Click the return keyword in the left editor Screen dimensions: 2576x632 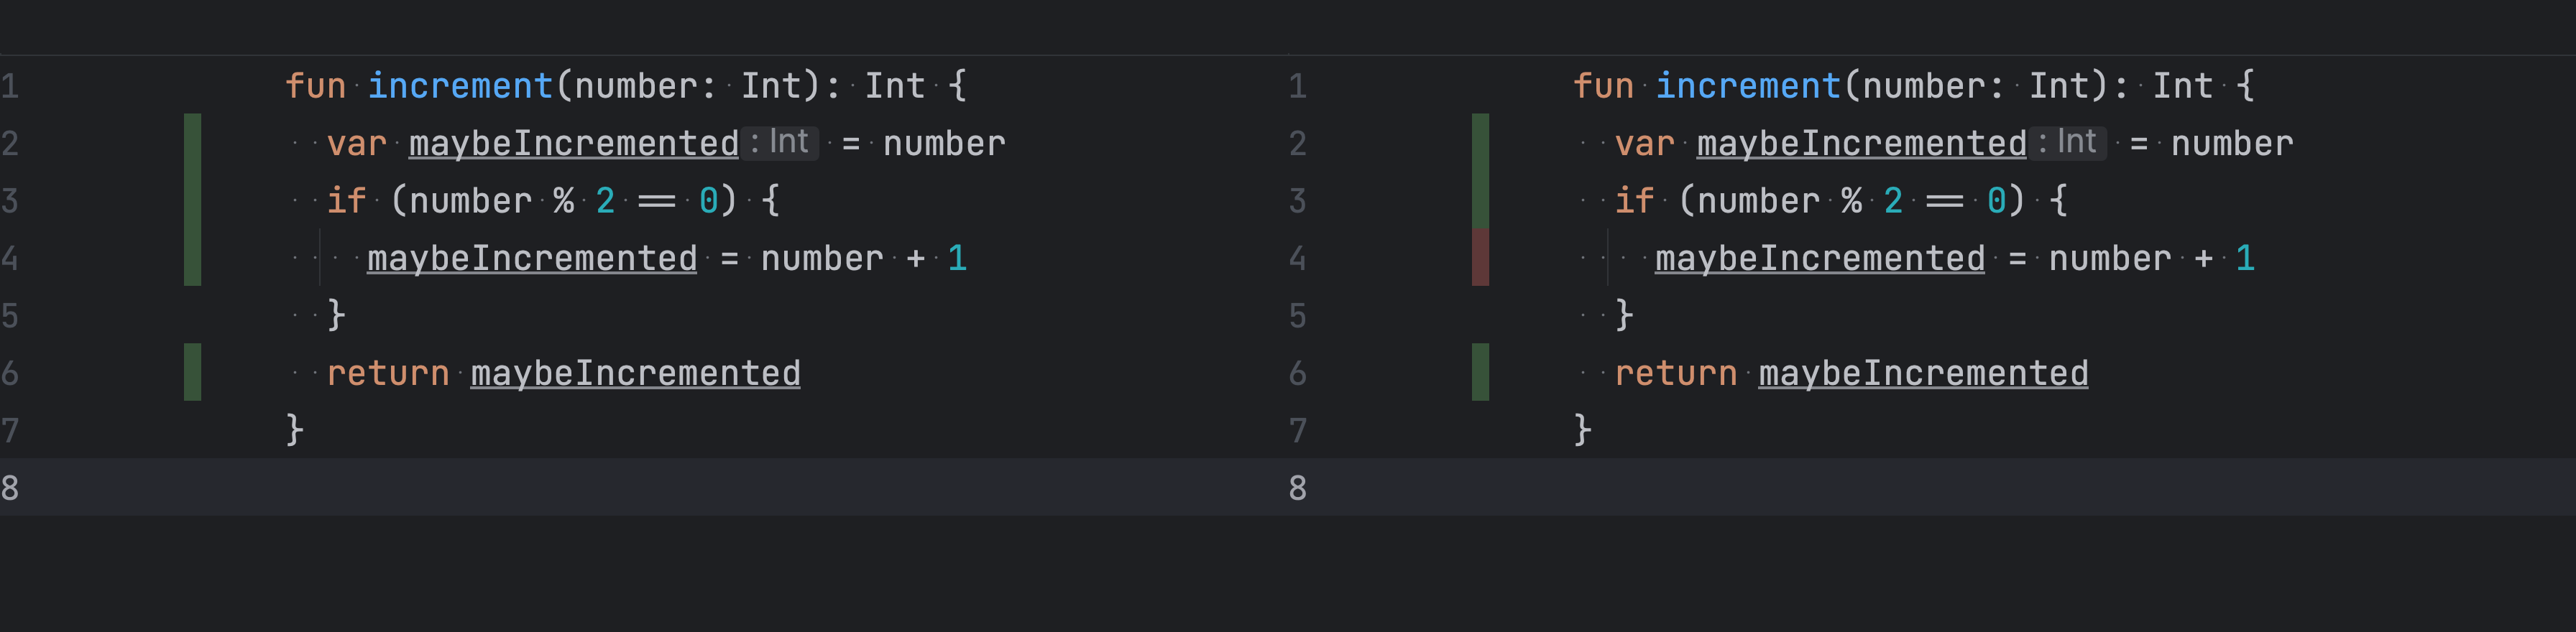click(x=388, y=373)
